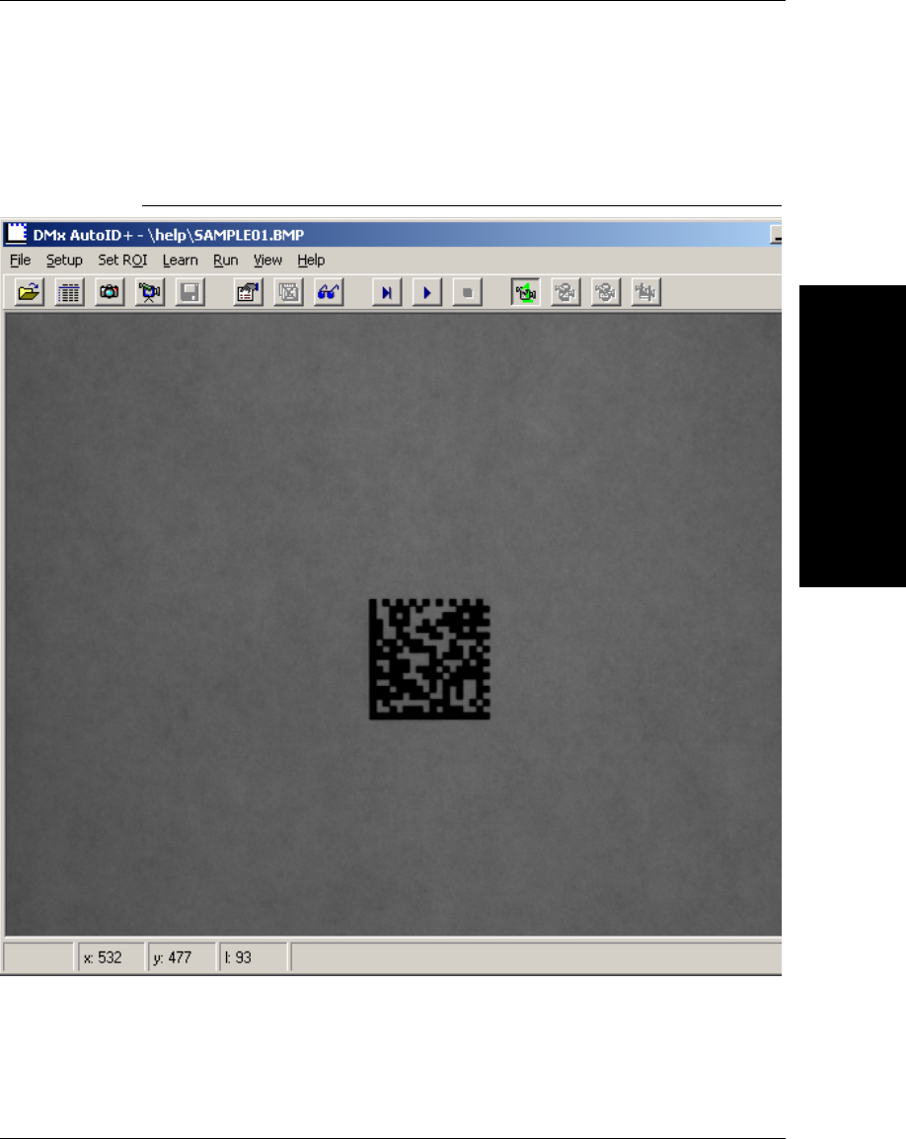Click the stop square button
This screenshot has height=1139, width=906.
[x=467, y=293]
